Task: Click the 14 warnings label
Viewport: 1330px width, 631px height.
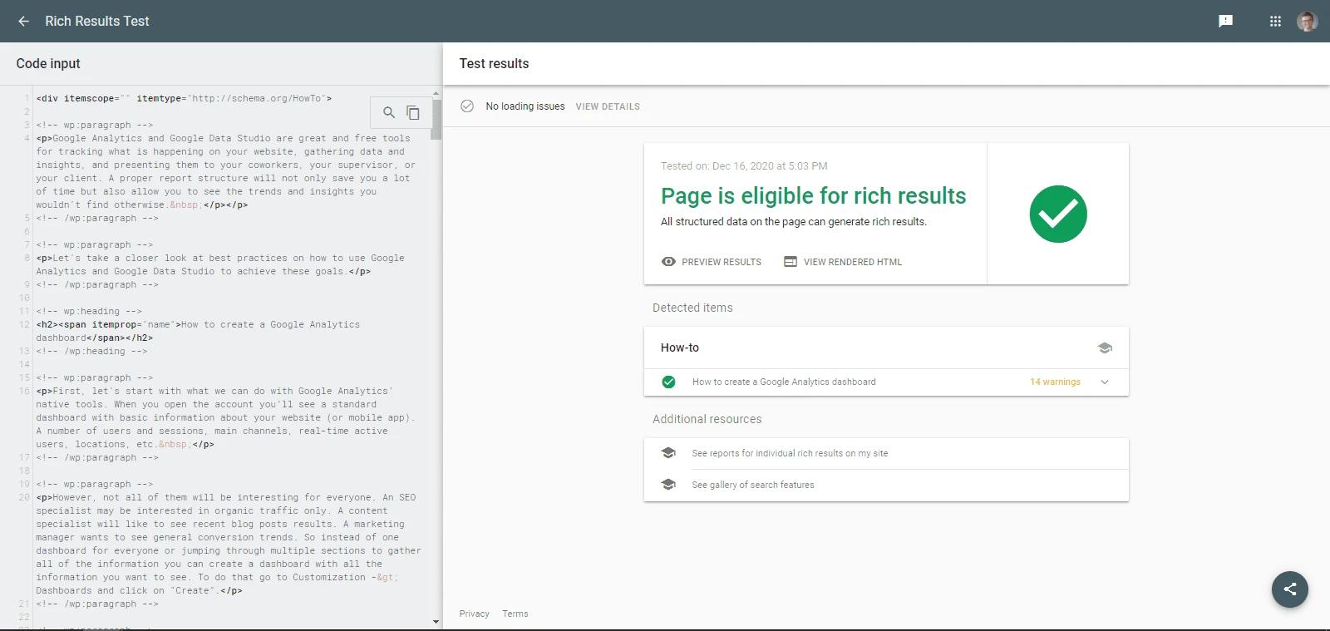Action: pyautogui.click(x=1055, y=382)
